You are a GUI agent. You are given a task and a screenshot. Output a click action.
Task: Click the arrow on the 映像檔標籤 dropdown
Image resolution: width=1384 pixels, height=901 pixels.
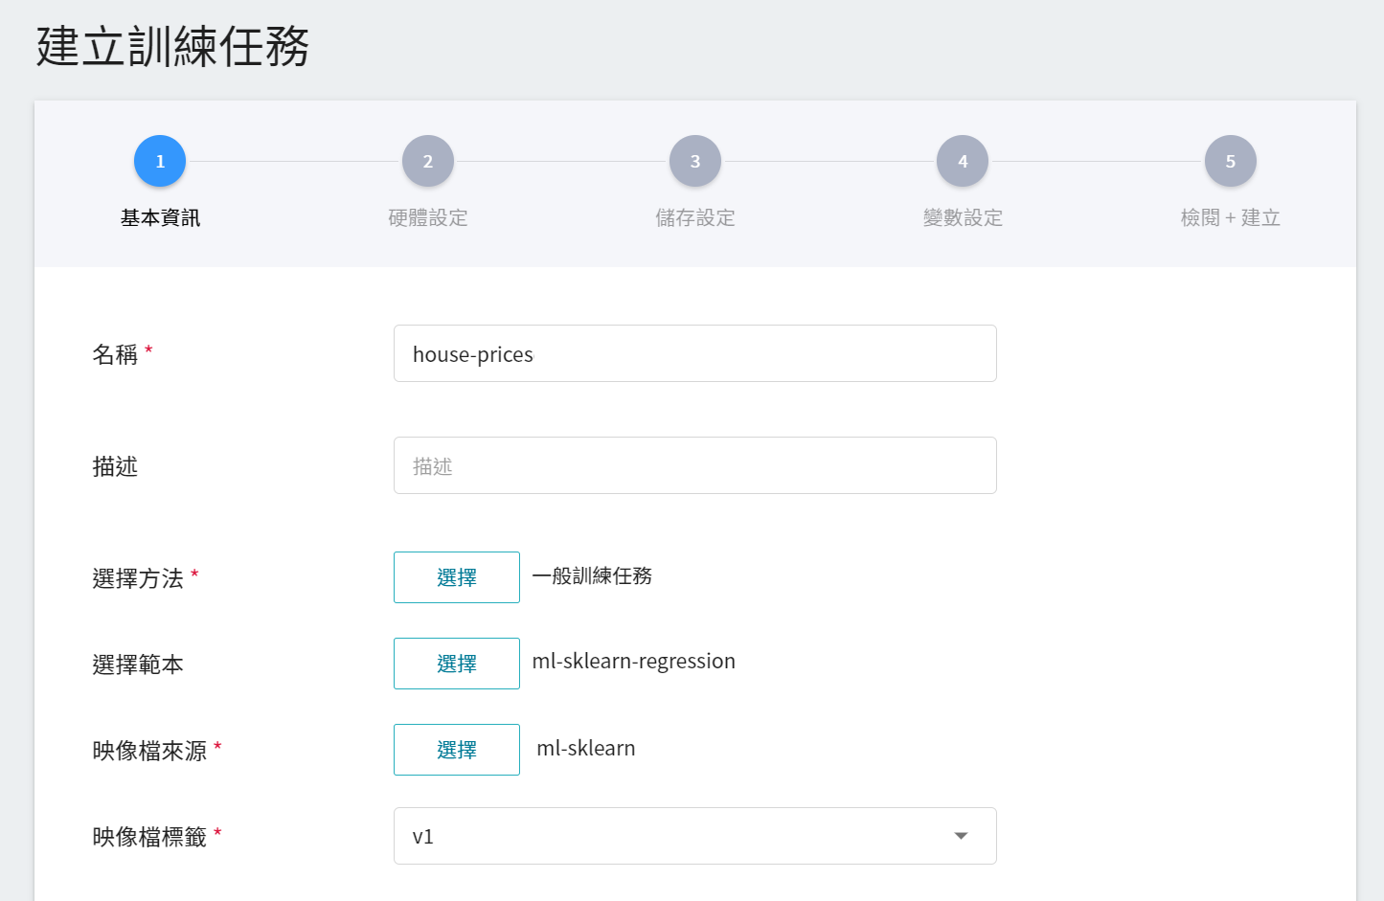point(961,836)
